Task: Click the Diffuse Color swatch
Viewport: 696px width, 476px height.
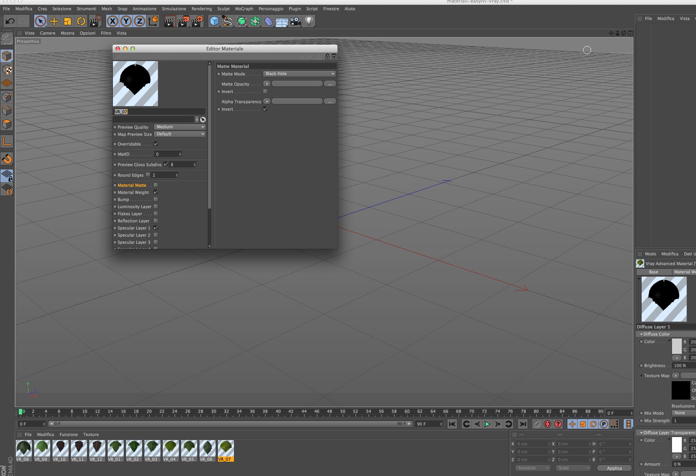Action: coord(677,346)
